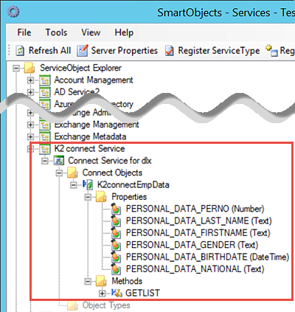Screen dimensions: 295x312
Task: Click the PERSONAL_DATA_FIRSTNAME property icon
Action: [x=116, y=233]
